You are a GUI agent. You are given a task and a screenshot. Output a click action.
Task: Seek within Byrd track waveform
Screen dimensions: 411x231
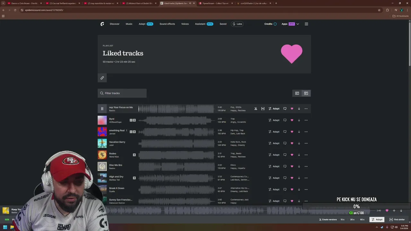tap(176, 120)
